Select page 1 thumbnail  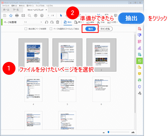[33, 55]
